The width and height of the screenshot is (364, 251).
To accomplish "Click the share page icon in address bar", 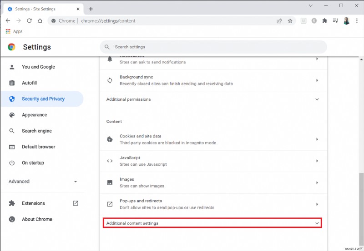I will click(279, 21).
